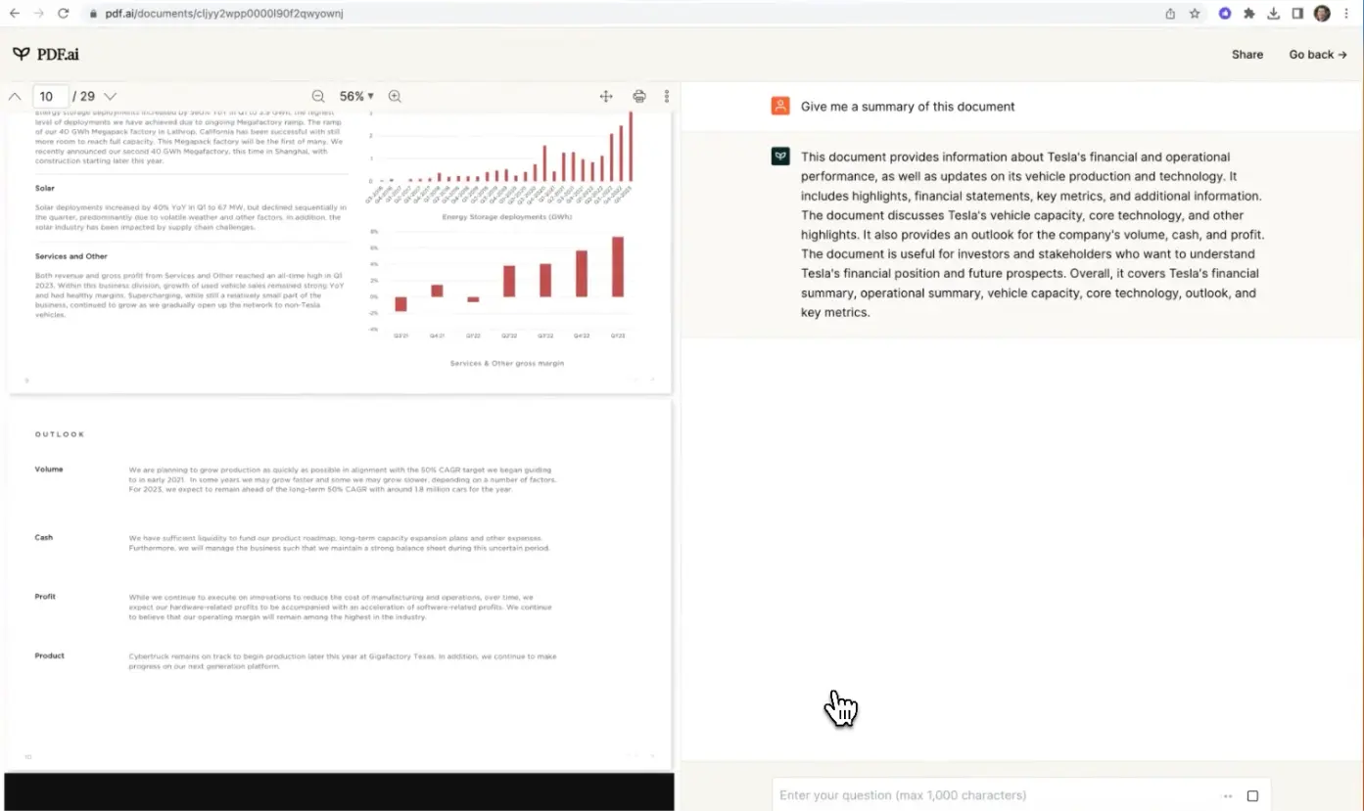This screenshot has width=1364, height=811.
Task: Click the Share menu item
Action: (x=1246, y=55)
